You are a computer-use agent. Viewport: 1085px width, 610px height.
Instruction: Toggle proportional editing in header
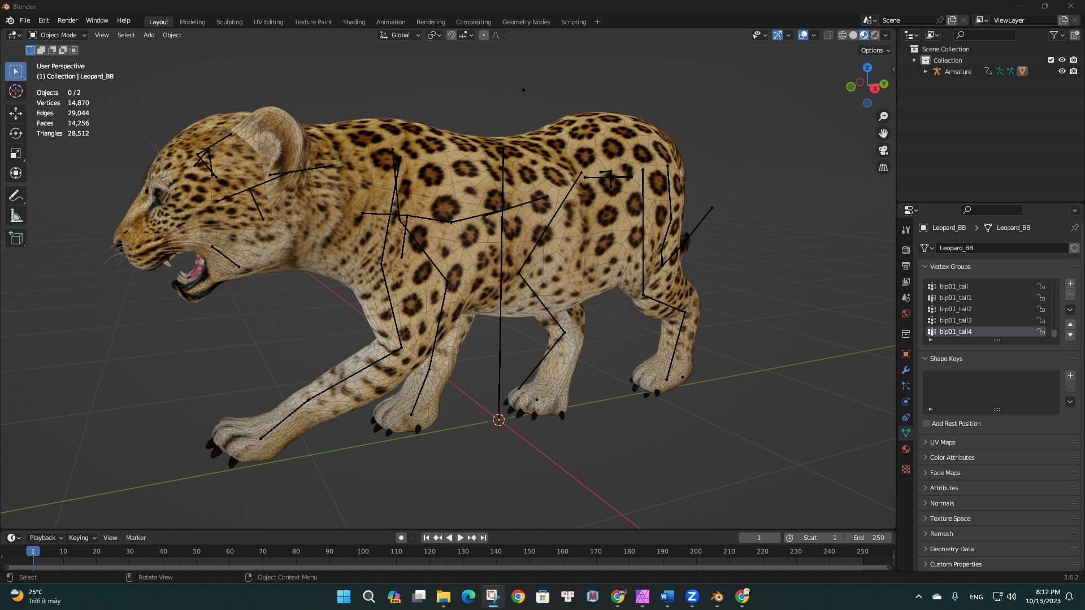(x=483, y=35)
